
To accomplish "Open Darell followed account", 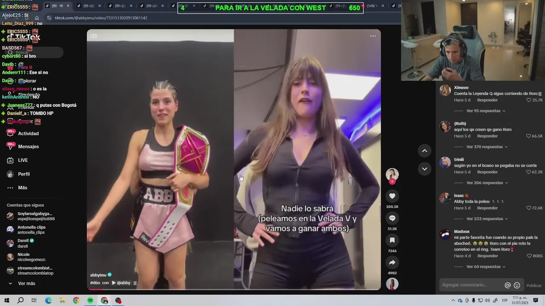I will (20, 243).
